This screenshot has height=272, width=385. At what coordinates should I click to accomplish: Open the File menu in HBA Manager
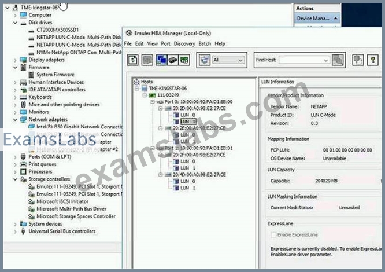pyautogui.click(x=128, y=44)
